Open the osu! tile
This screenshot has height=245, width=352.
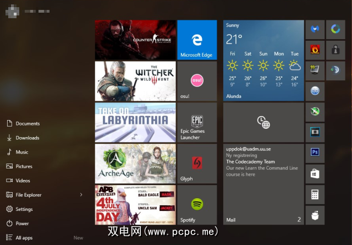coord(197,81)
